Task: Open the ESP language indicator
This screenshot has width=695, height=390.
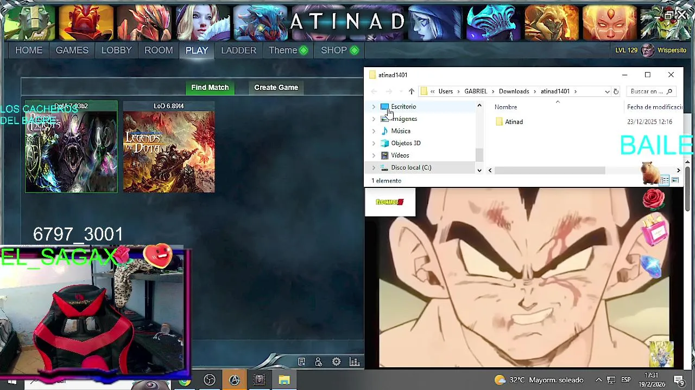Action: tap(625, 380)
